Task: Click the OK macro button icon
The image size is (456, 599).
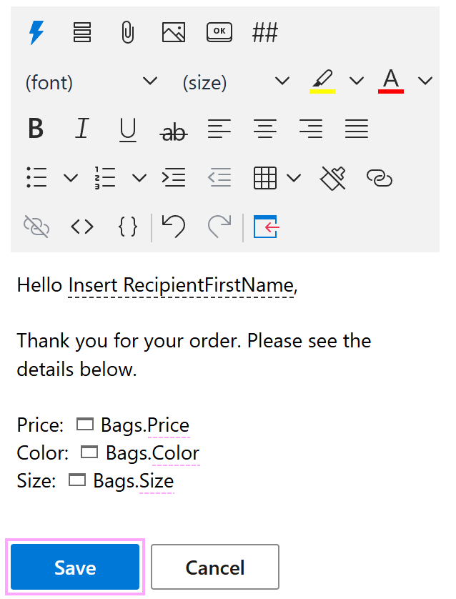Action: tap(219, 31)
